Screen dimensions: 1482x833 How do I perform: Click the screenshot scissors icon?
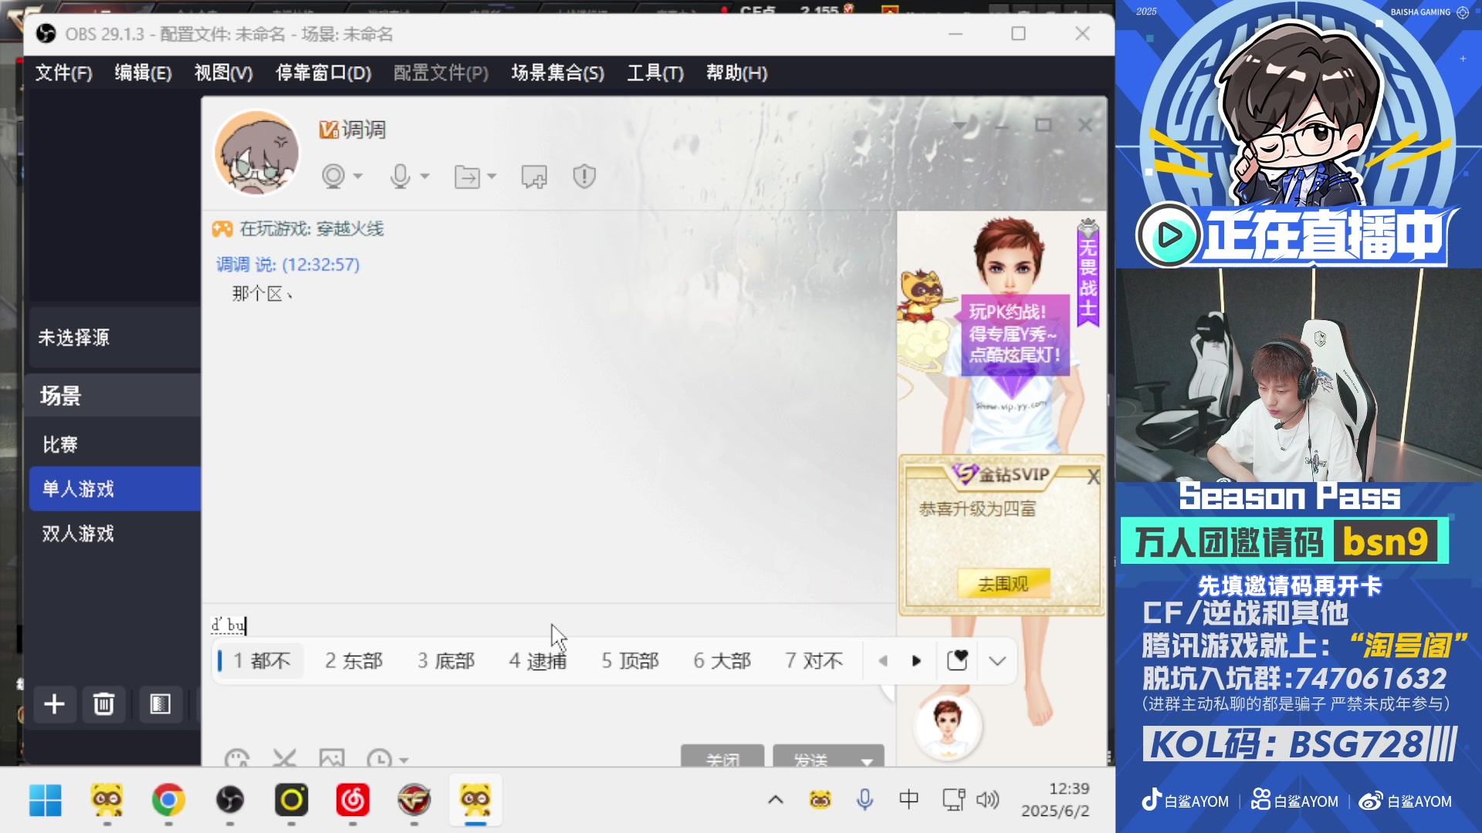(x=284, y=758)
